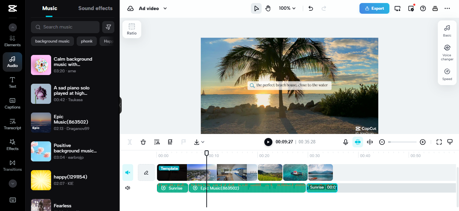Screen dimensions: 459x211
Task: Click the Export button
Action: [x=374, y=8]
